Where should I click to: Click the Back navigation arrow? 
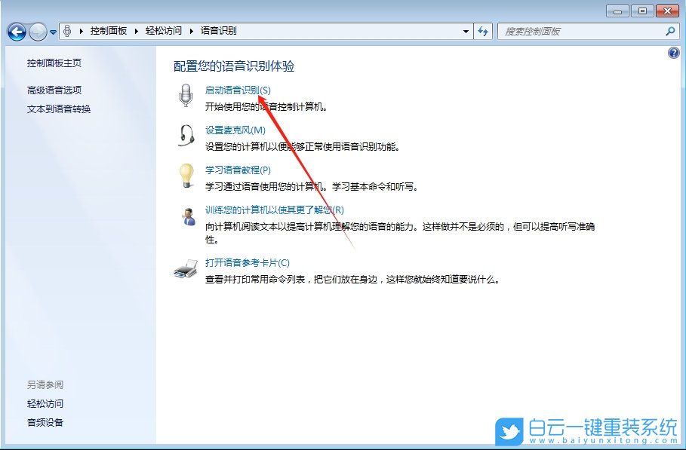pos(17,31)
